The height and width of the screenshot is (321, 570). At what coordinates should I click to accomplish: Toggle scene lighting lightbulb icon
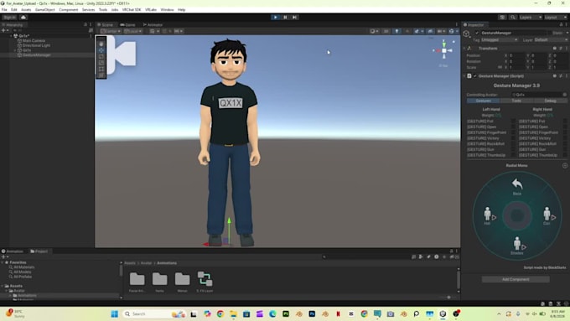396,31
